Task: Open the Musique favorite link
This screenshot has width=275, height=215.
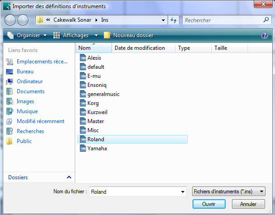Action: 27,111
